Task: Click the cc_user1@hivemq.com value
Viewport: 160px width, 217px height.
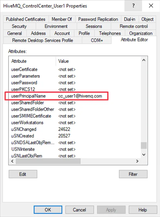Action: [80, 96]
